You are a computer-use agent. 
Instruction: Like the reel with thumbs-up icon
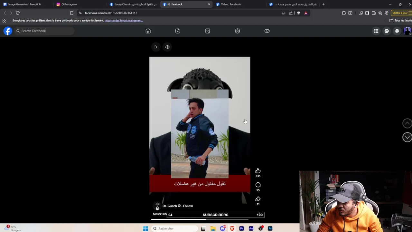click(258, 171)
